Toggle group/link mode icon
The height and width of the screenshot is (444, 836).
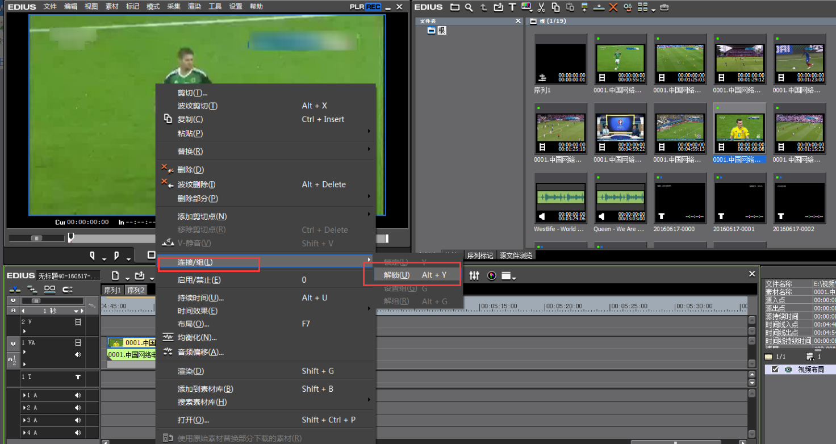tap(49, 290)
